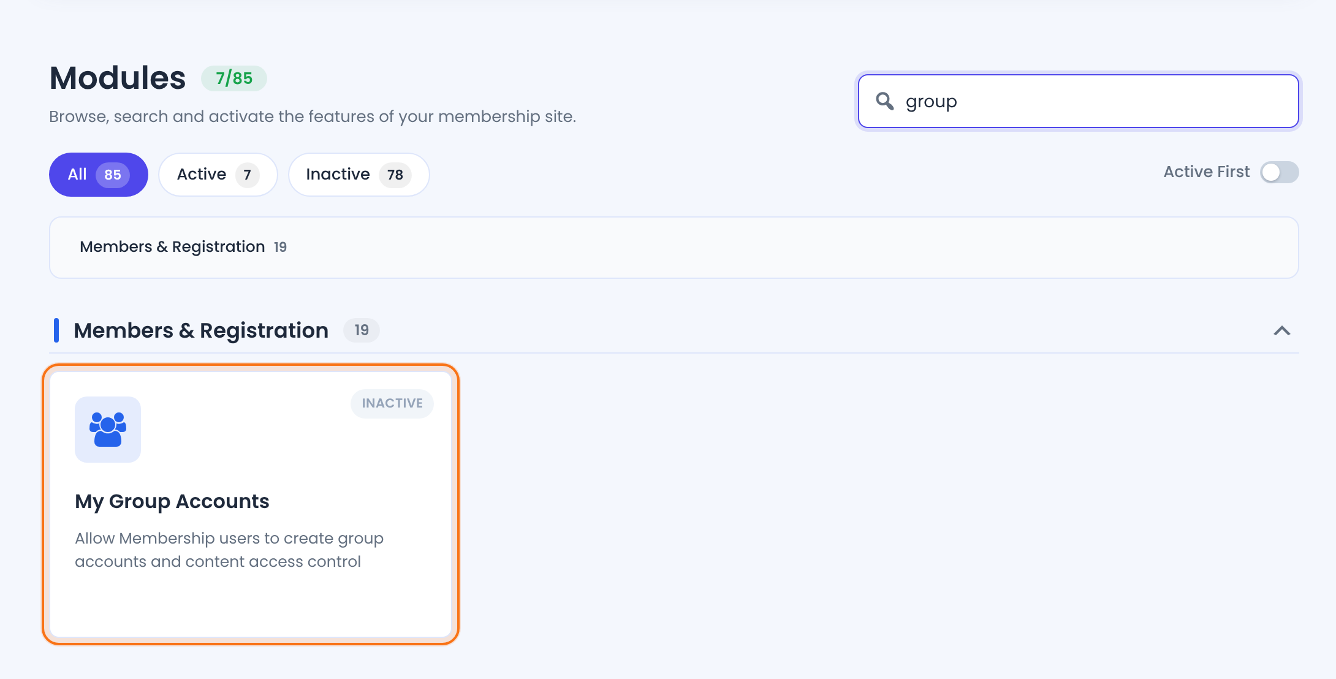The width and height of the screenshot is (1336, 679).
Task: Toggle the Active First switch
Action: (1279, 172)
